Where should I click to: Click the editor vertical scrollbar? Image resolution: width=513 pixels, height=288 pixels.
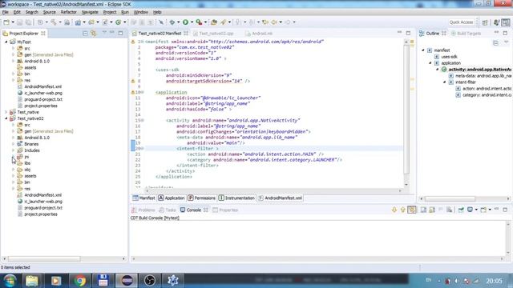click(406, 110)
